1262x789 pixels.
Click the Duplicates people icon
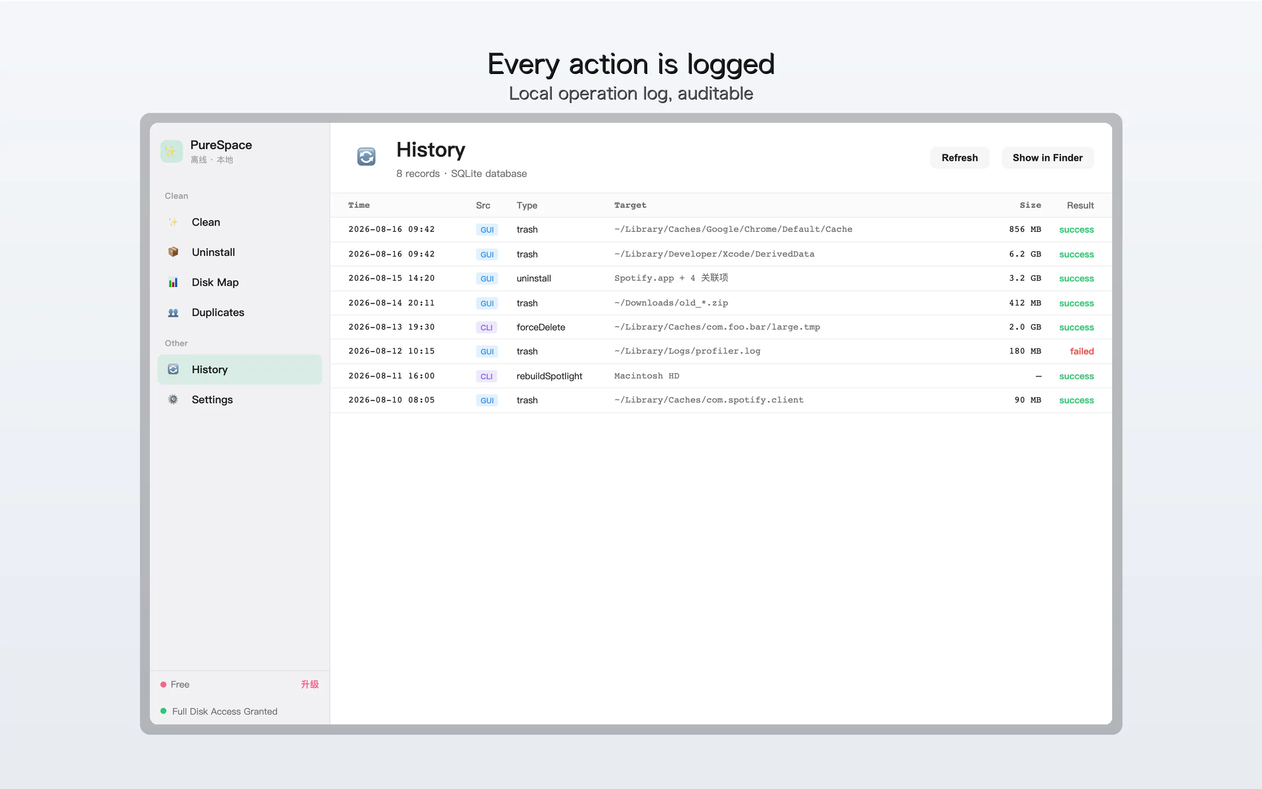pos(173,313)
